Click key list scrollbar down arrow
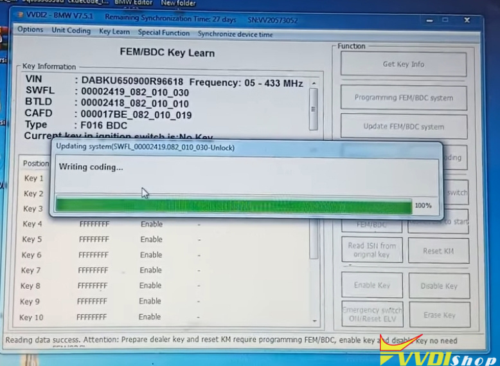Screen dimensions: 500x366 point(315,321)
